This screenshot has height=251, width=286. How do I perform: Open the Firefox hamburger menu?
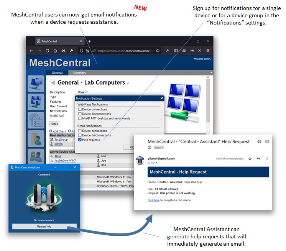[x=208, y=51]
